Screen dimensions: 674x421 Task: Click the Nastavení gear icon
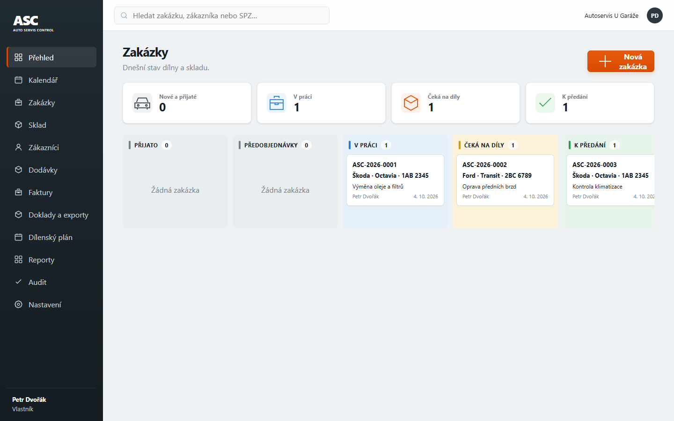click(x=18, y=305)
